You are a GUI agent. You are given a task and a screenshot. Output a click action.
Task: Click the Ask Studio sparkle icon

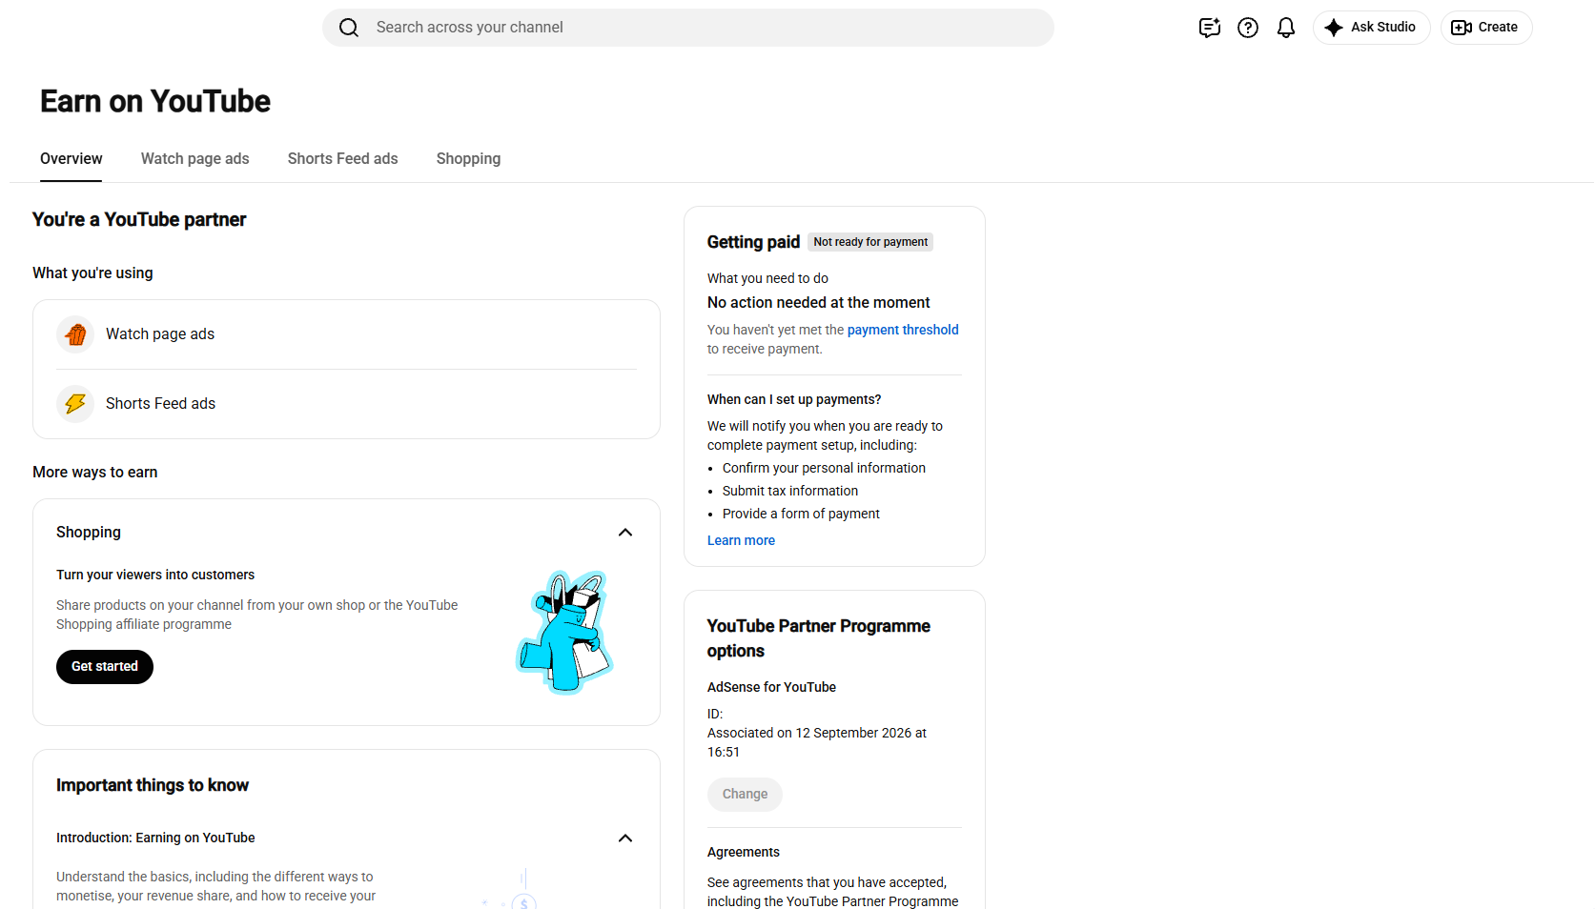click(1334, 28)
